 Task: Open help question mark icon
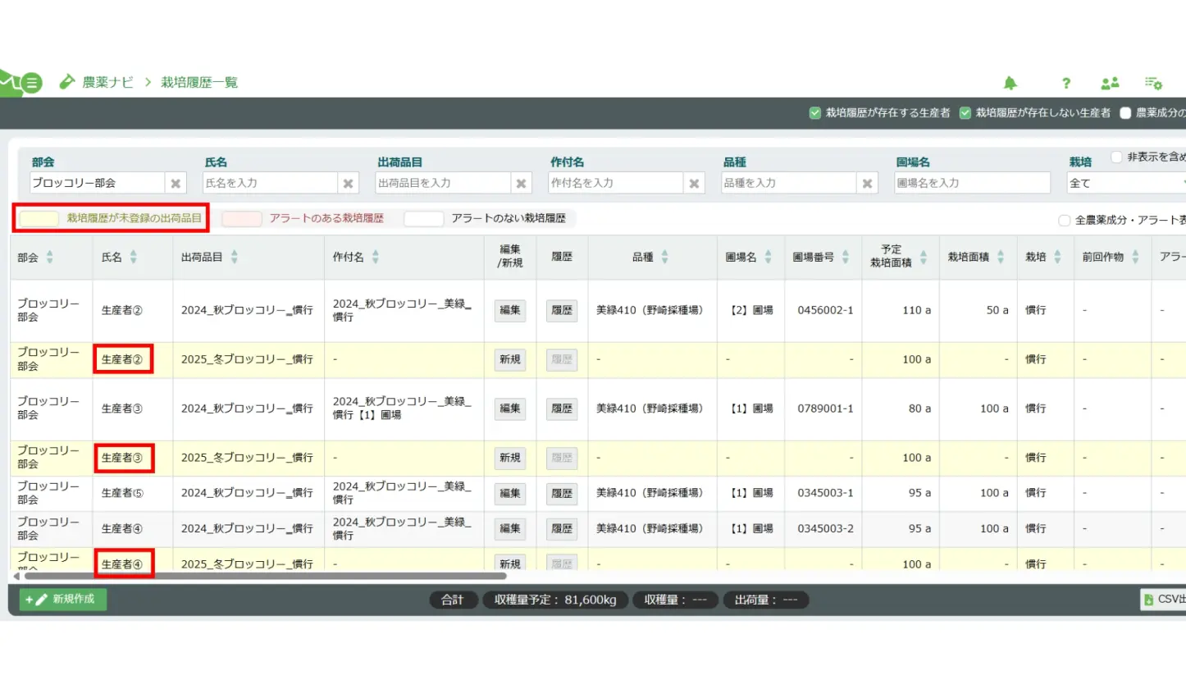pyautogui.click(x=1065, y=83)
